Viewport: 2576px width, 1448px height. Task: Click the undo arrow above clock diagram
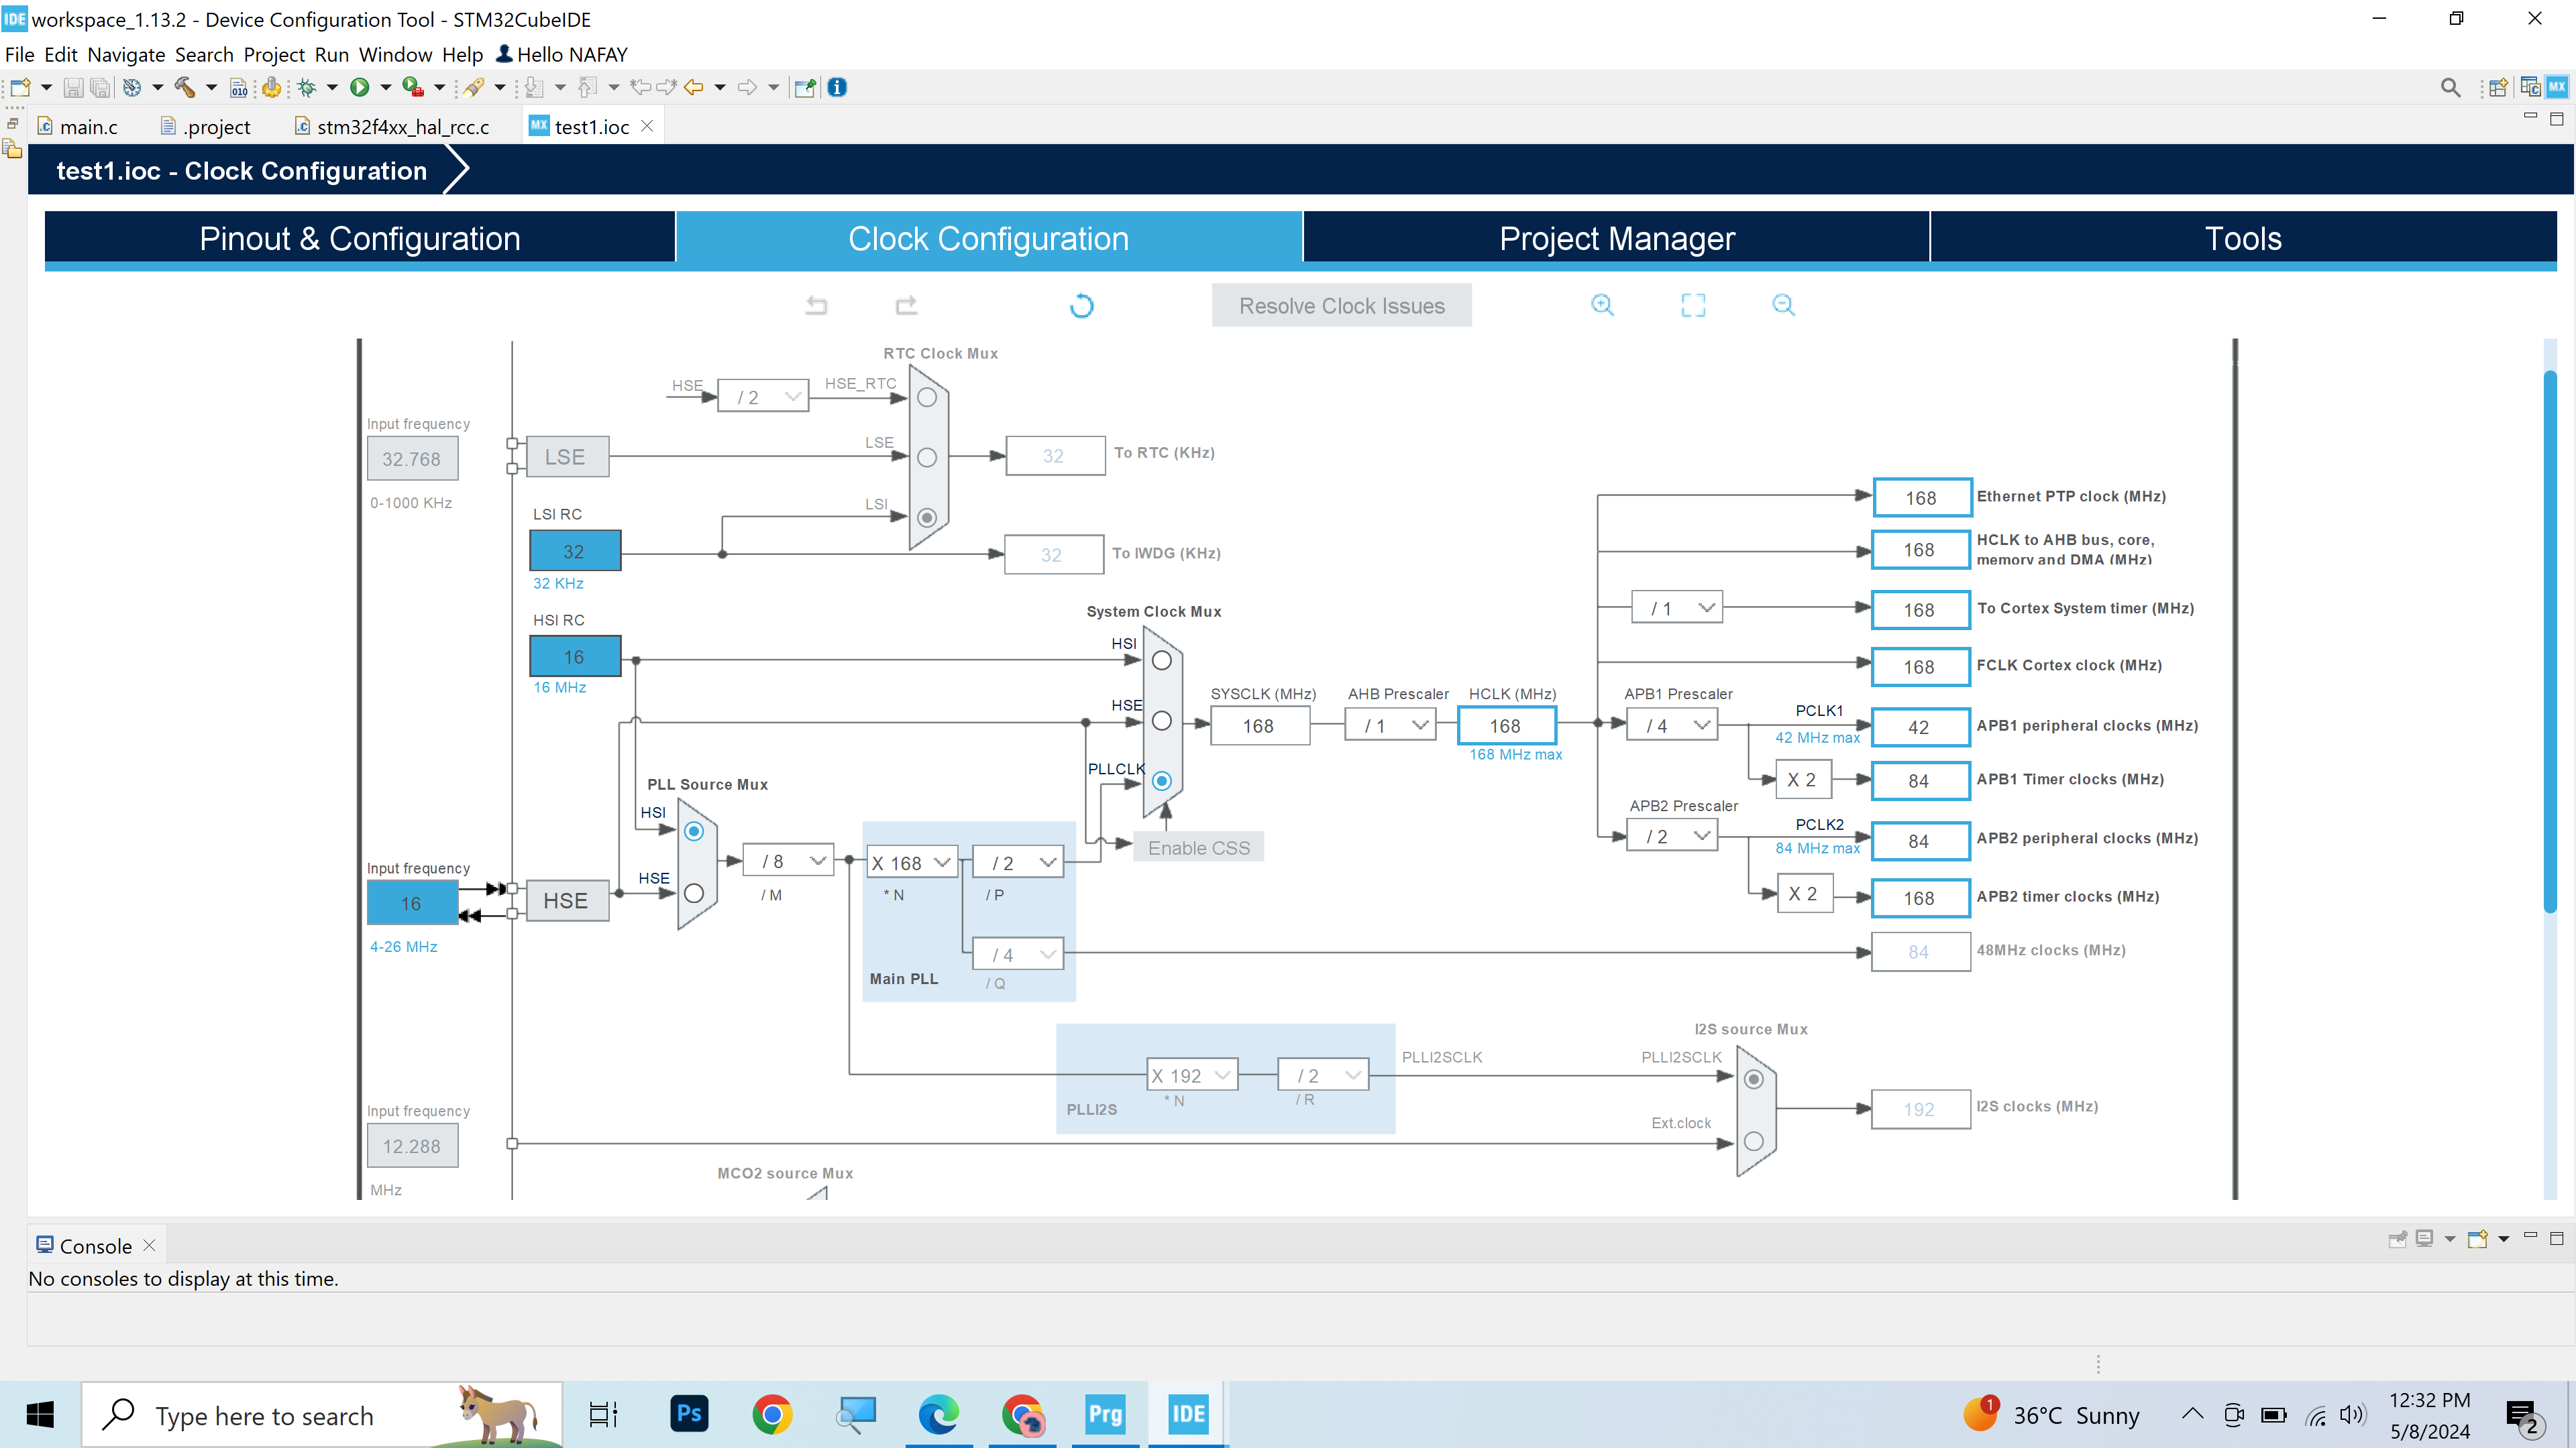816,305
